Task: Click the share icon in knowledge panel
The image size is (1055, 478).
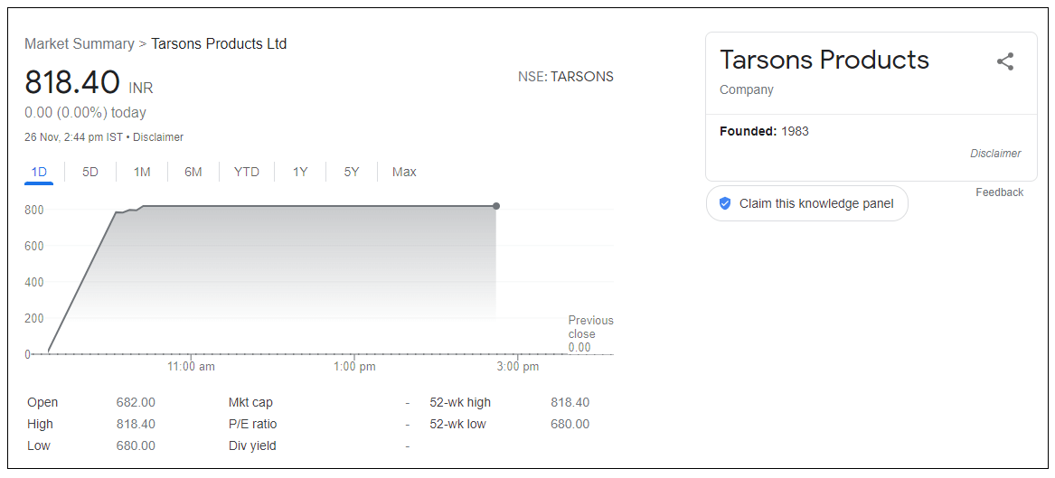Action: (1004, 61)
